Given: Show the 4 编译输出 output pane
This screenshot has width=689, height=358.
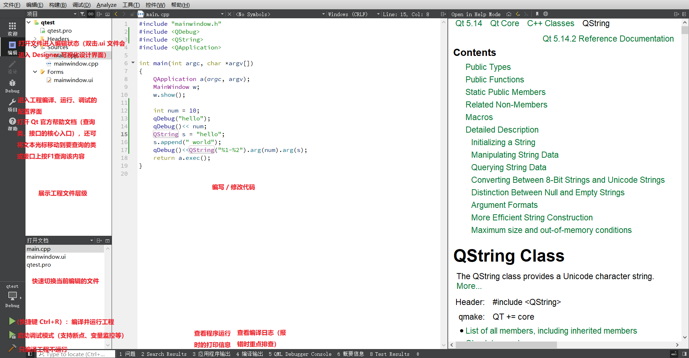Looking at the screenshot, I should click(x=249, y=354).
